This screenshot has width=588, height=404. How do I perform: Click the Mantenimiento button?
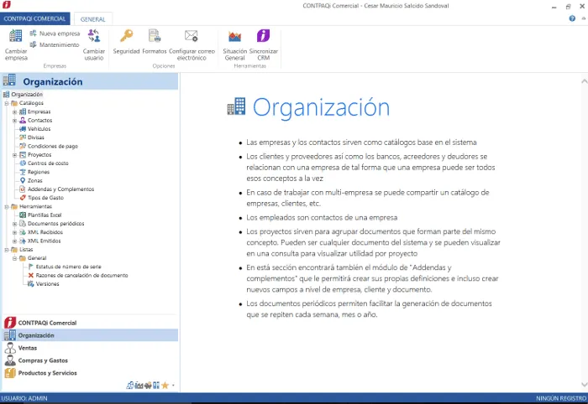[54, 44]
